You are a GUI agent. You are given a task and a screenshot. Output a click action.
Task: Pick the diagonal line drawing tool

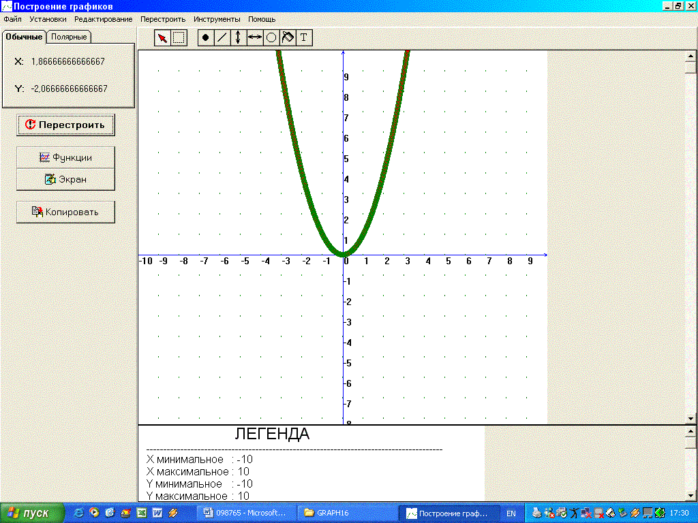click(222, 38)
